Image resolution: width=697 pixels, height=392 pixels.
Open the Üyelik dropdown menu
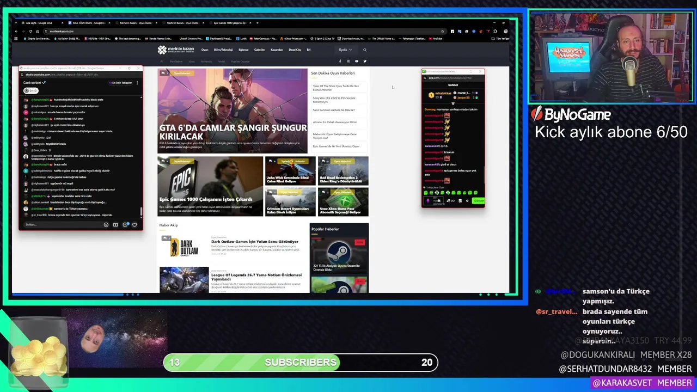pos(345,50)
